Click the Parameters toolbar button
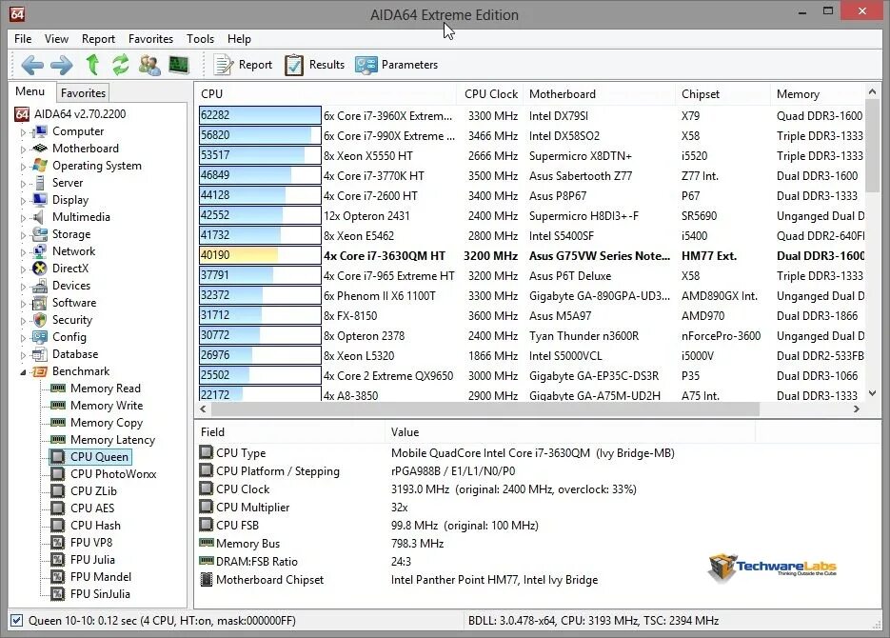 [396, 65]
